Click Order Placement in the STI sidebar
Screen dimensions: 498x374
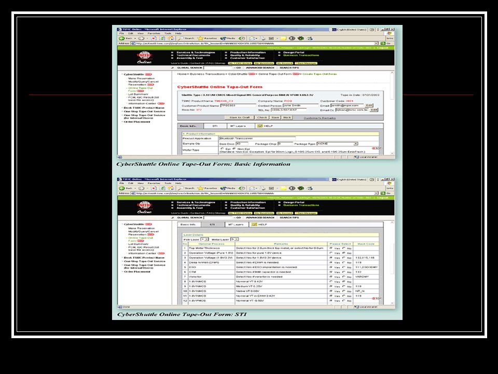(x=137, y=272)
